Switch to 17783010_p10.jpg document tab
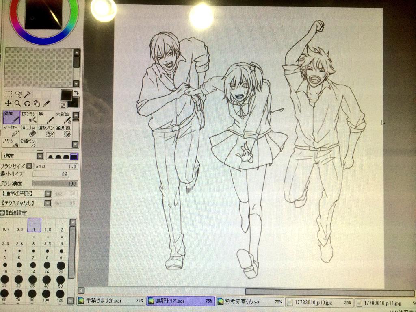This screenshot has width=416, height=312. point(319,302)
